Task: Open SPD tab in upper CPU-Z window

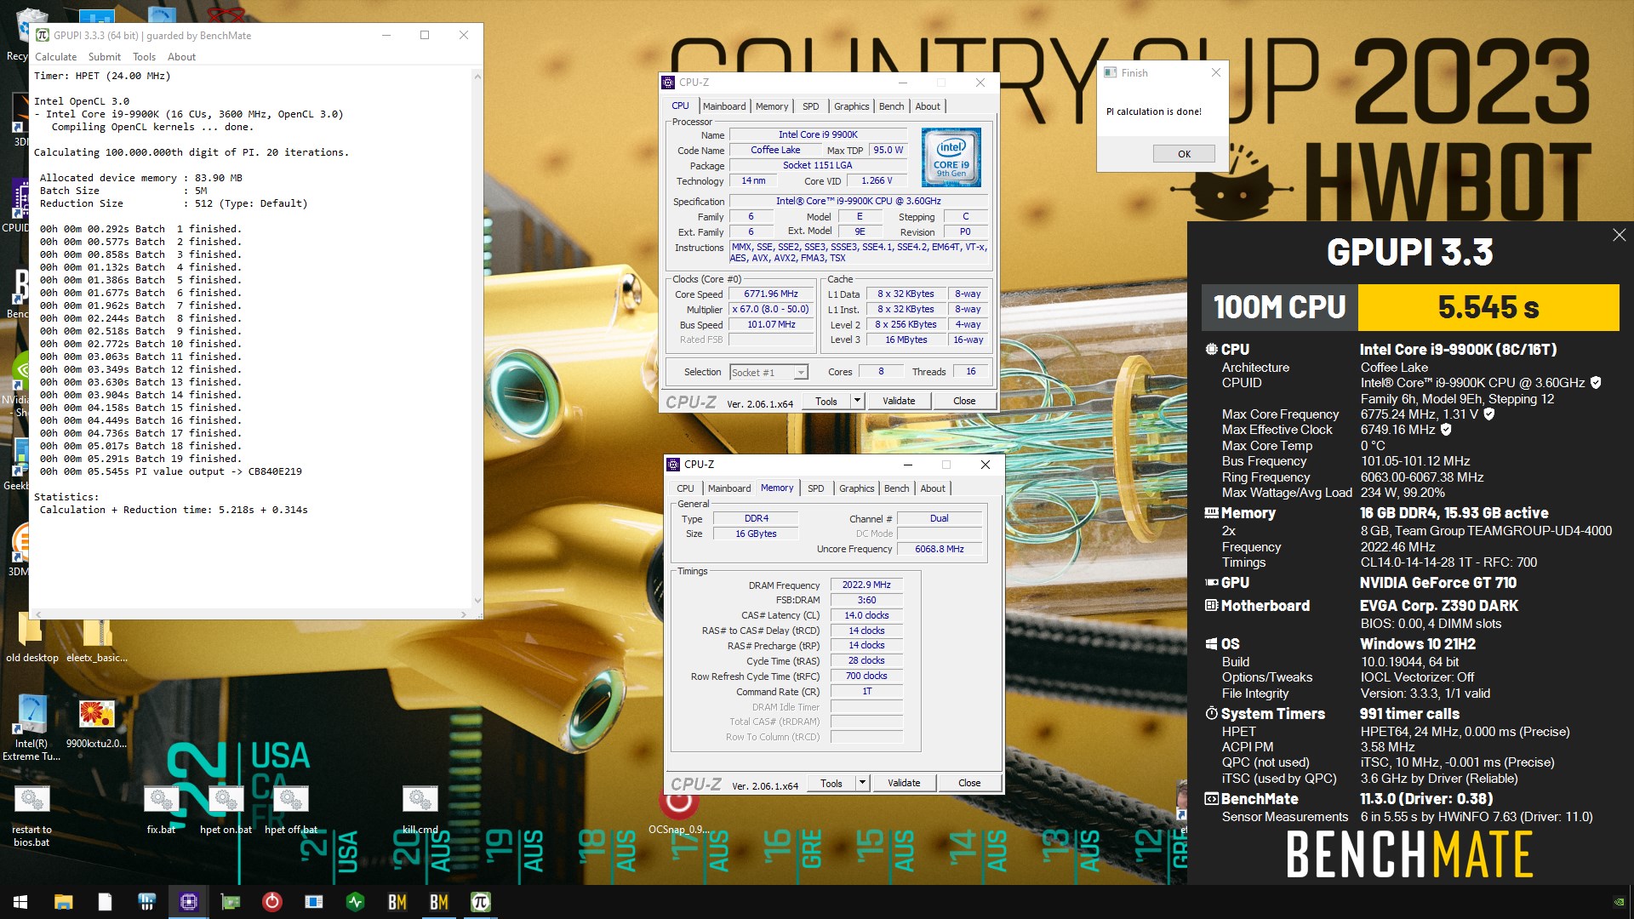Action: pyautogui.click(x=811, y=106)
